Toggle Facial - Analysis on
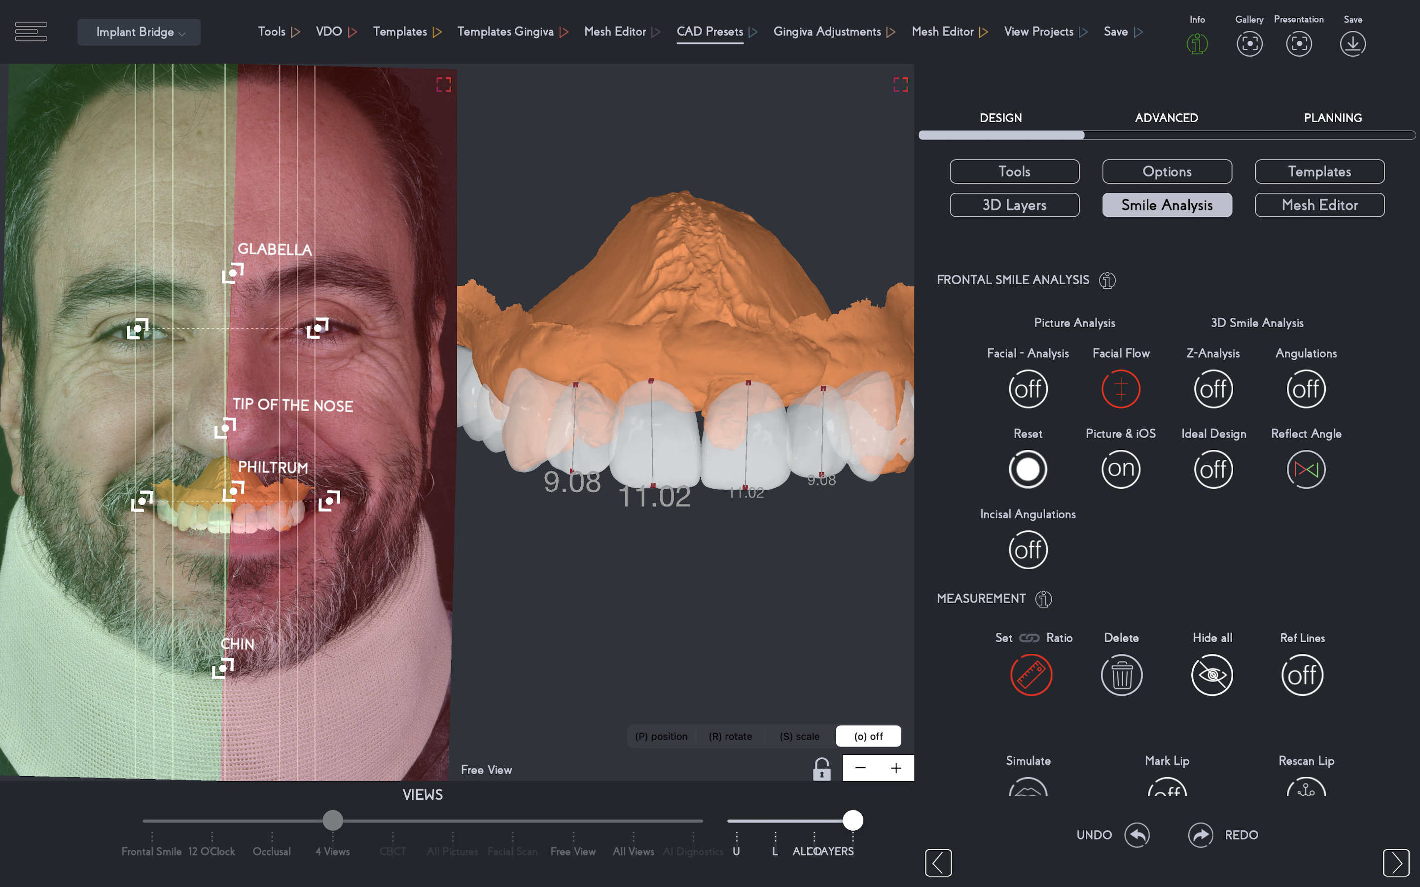The height and width of the screenshot is (887, 1420). click(x=1028, y=389)
